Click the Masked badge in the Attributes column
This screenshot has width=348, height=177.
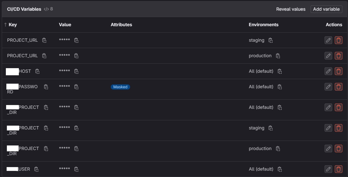point(120,87)
